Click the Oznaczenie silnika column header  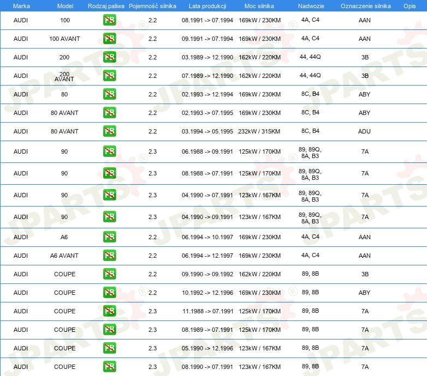tap(365, 5)
